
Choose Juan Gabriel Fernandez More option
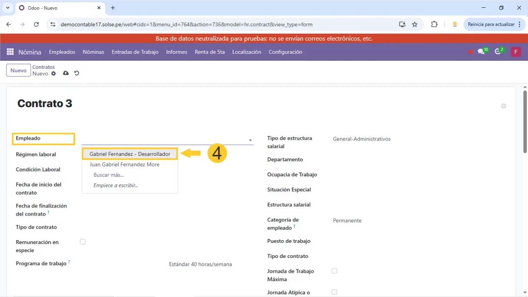(124, 164)
